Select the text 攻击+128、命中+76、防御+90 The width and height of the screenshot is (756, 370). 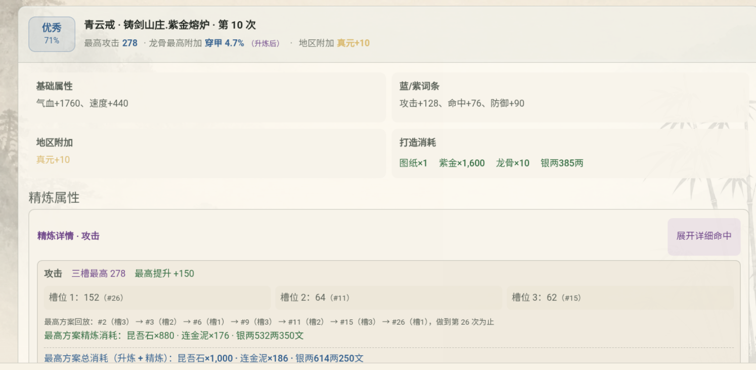(x=462, y=103)
